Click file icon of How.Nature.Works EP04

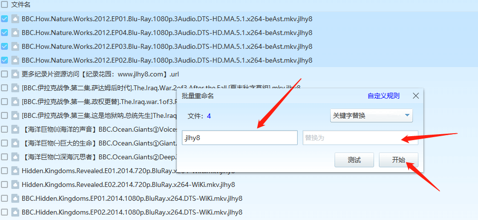tap(15, 33)
